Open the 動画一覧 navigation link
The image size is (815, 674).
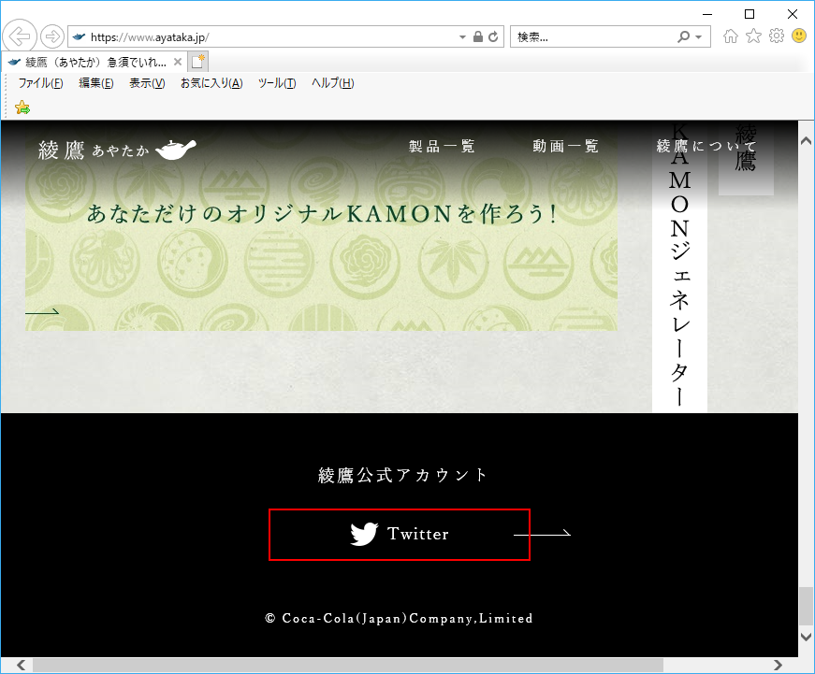coord(565,146)
